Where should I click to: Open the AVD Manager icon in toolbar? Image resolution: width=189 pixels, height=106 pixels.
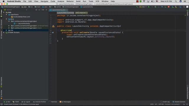click(x=173, y=7)
